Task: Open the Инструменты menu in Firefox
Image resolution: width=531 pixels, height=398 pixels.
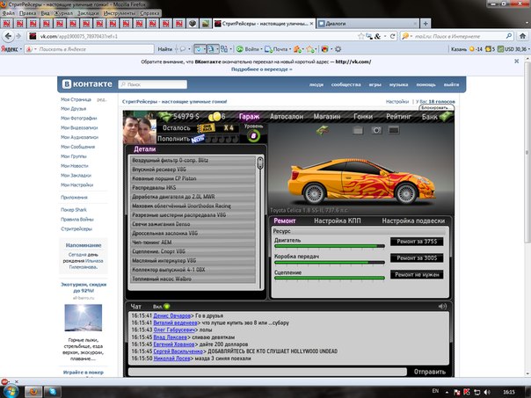Action: tap(120, 13)
